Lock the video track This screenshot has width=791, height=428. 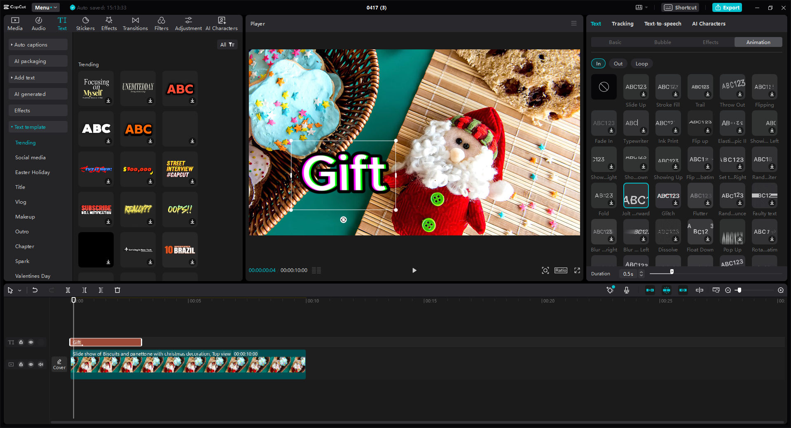[x=21, y=365]
